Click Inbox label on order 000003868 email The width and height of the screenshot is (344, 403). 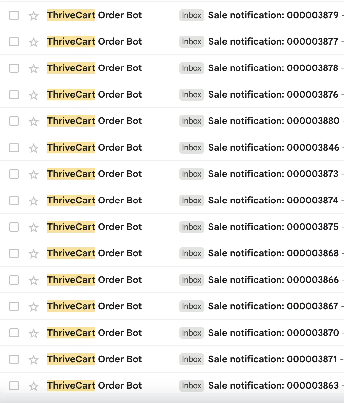(x=192, y=253)
